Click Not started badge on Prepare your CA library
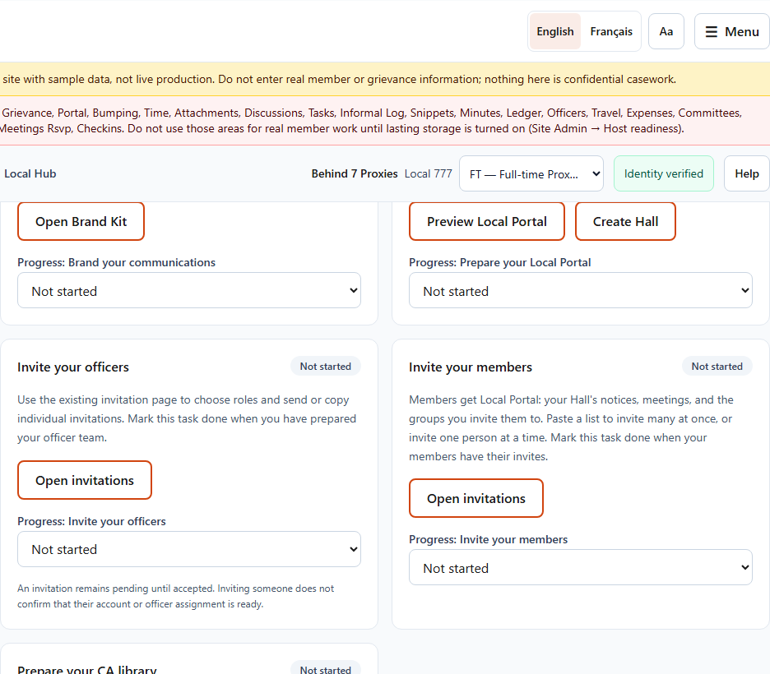 coord(326,669)
